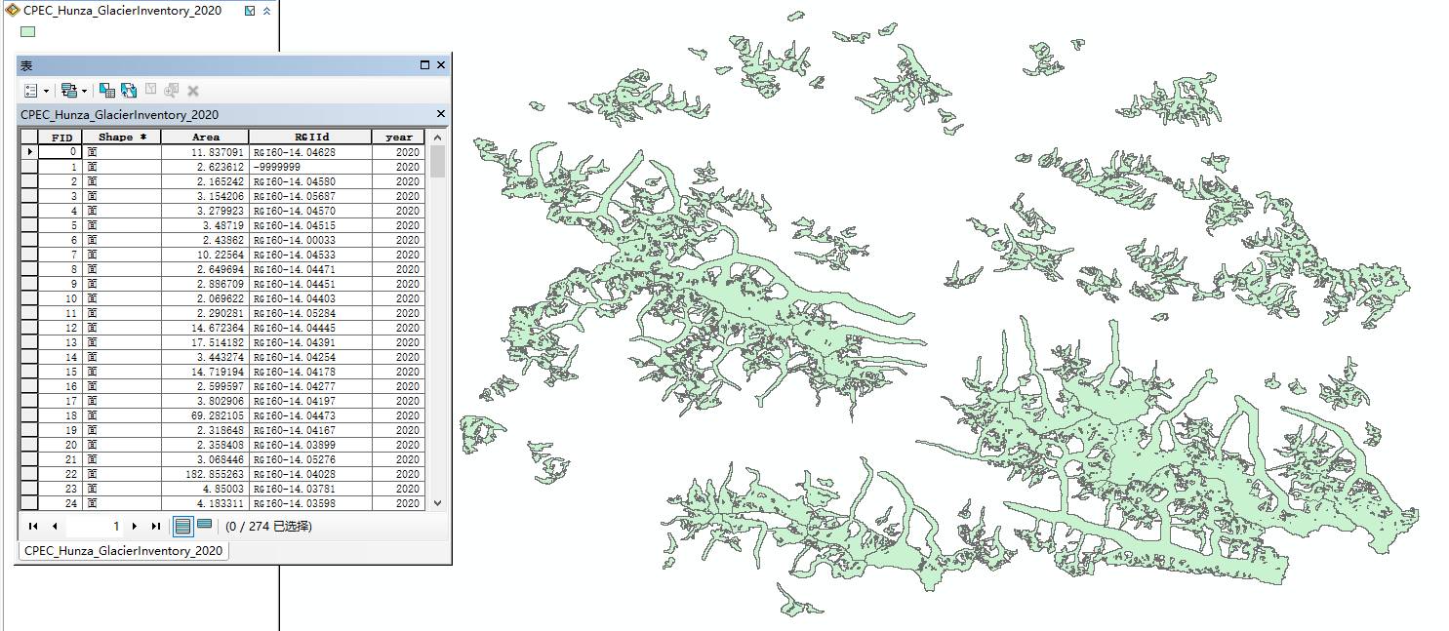Screen dimensions: 1449x631
Task: Click the Area column header
Action: click(x=205, y=138)
